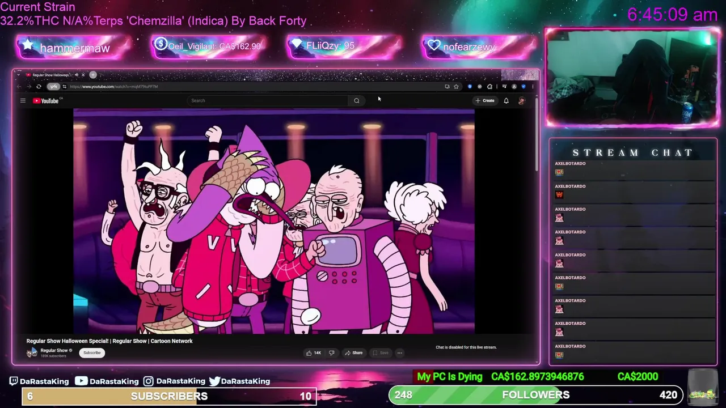This screenshot has width=726, height=408.
Task: Open the browser three-dot menu
Action: [x=533, y=87]
